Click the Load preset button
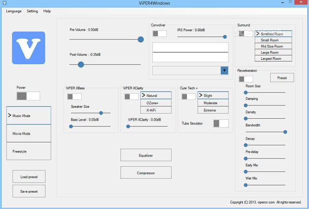Screen dimensions: 309x209 pos(29,176)
